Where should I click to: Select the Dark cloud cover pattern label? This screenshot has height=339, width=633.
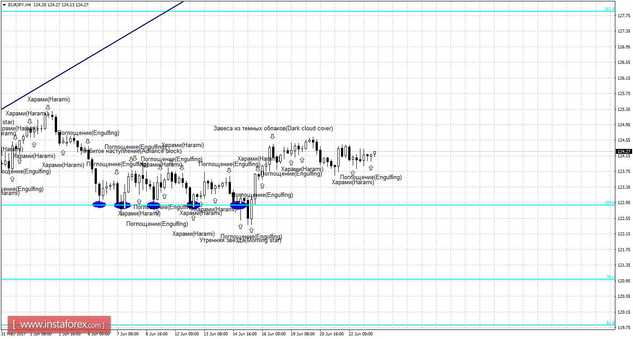(x=273, y=129)
